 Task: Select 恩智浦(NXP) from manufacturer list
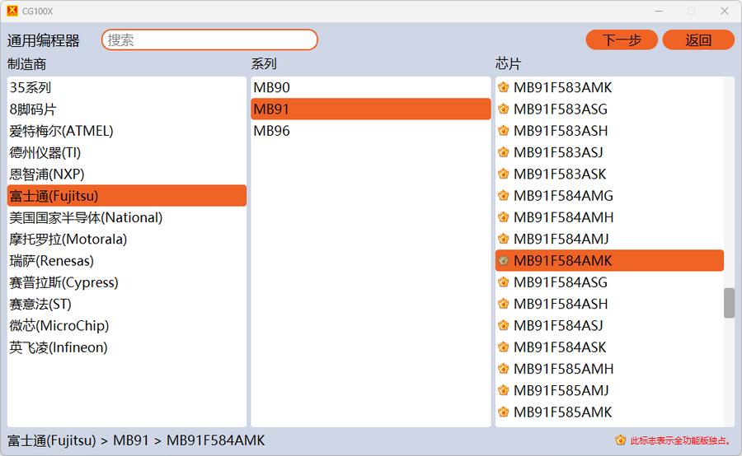point(47,174)
